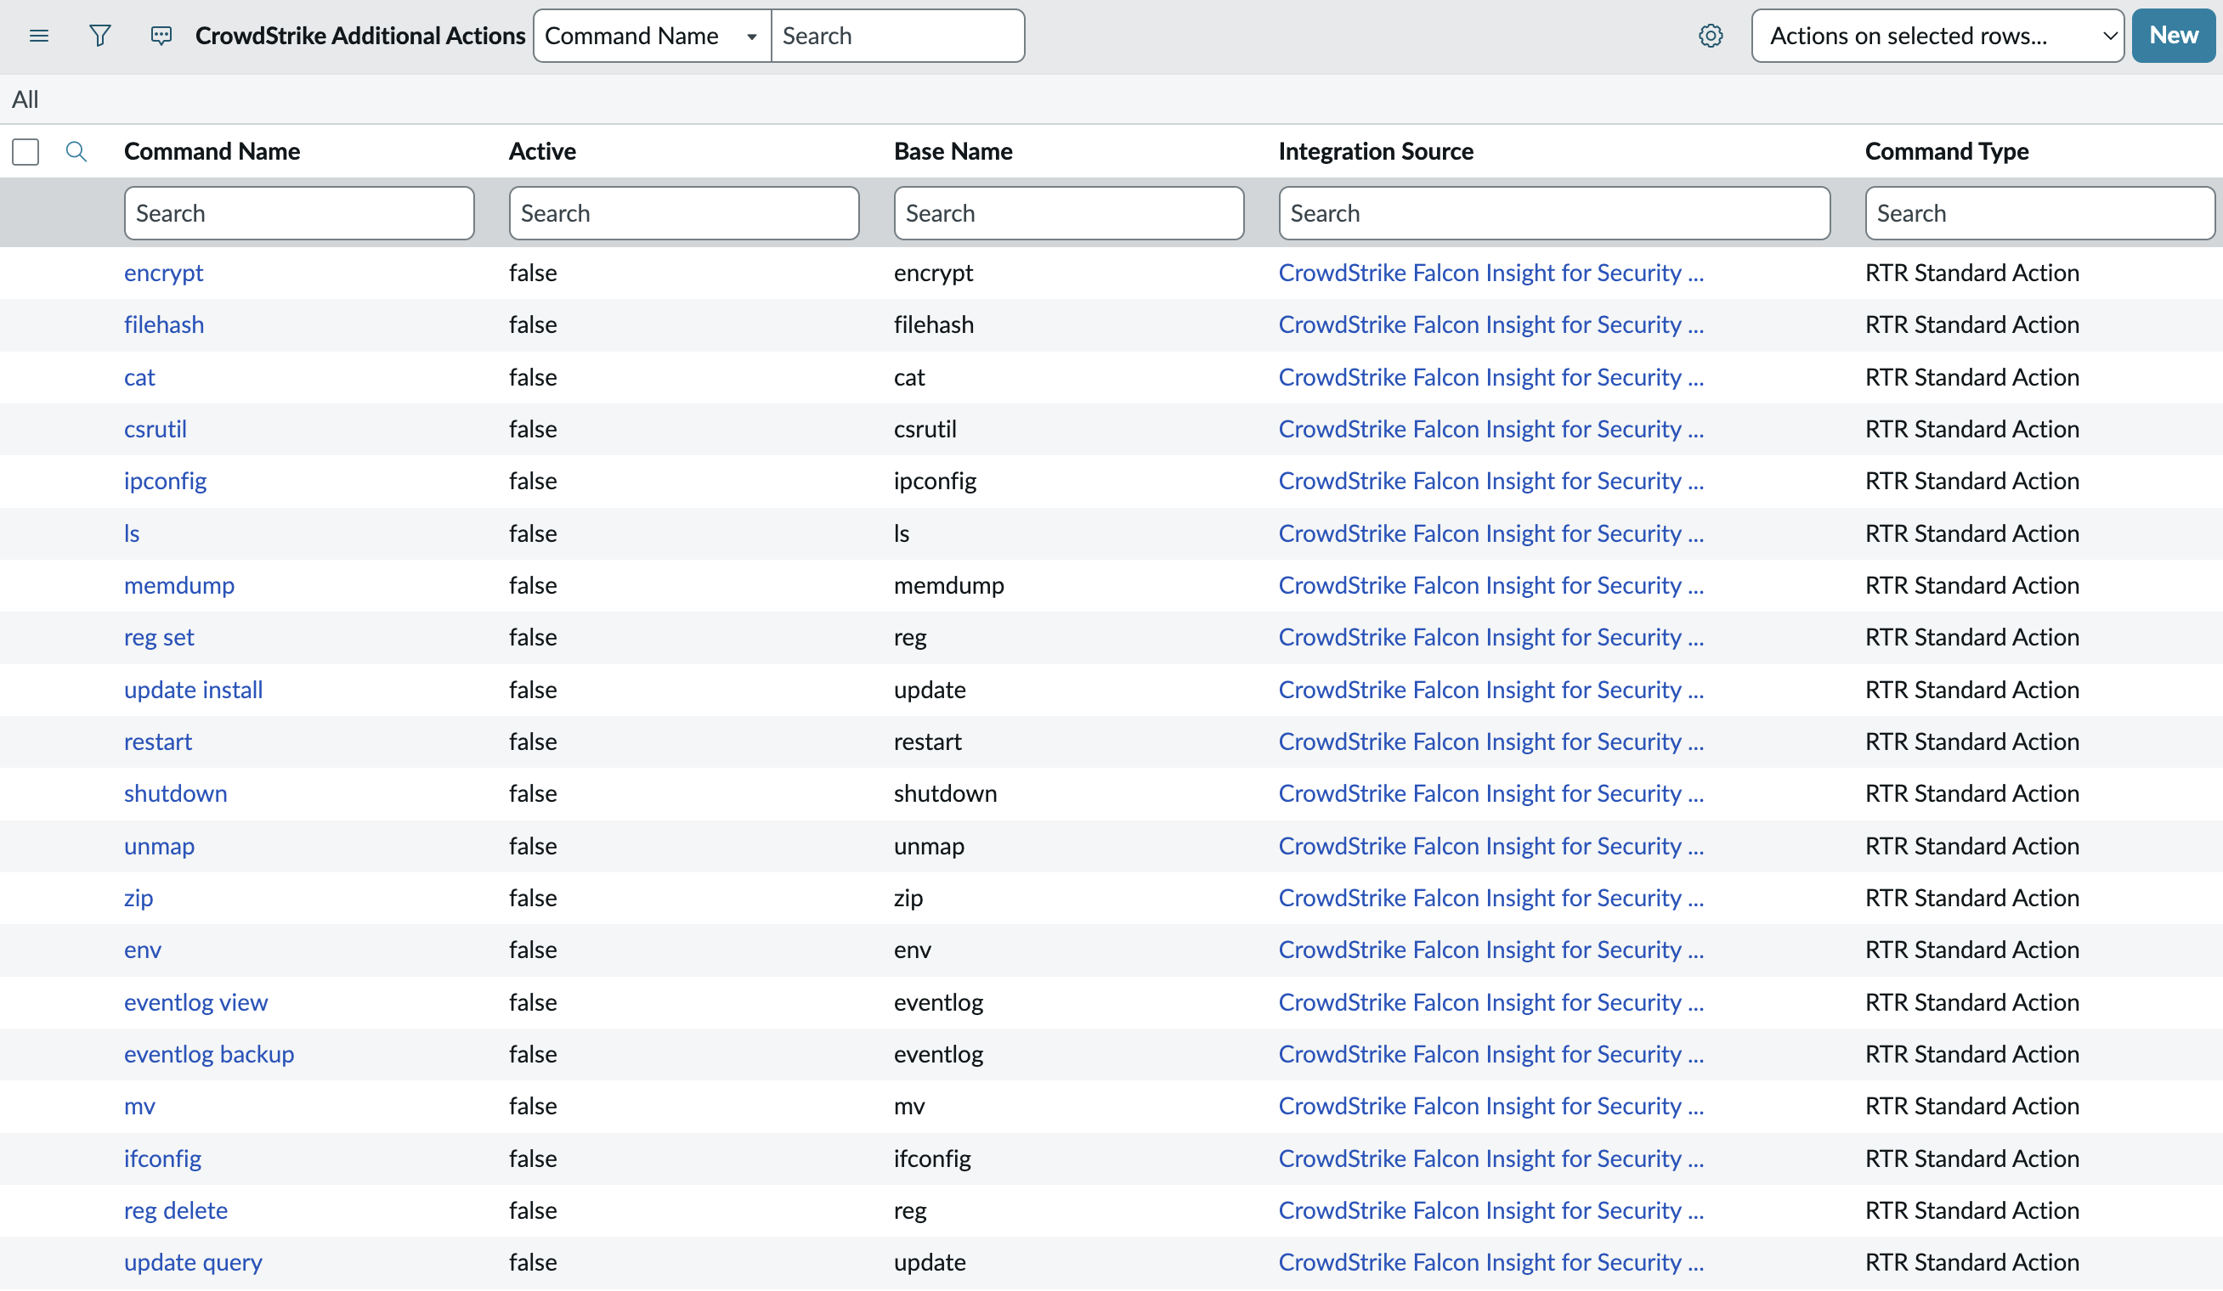Open the zip command record
This screenshot has height=1291, width=2223.
pos(139,898)
